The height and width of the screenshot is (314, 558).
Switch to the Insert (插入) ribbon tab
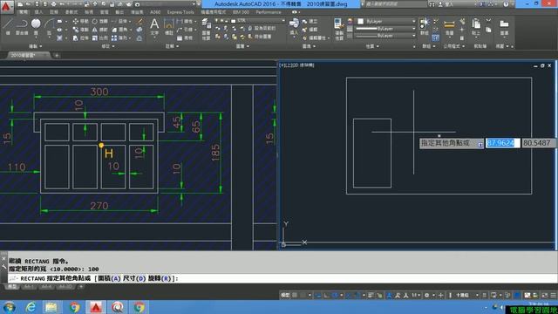(x=38, y=12)
